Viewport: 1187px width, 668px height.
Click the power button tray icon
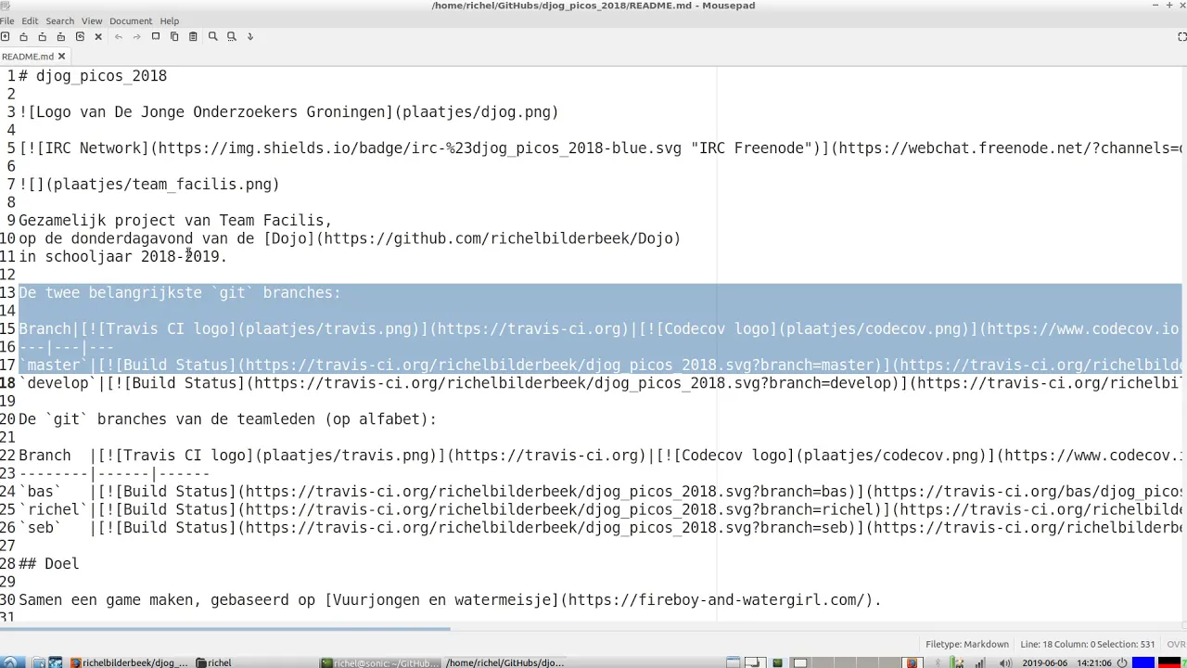1122,662
